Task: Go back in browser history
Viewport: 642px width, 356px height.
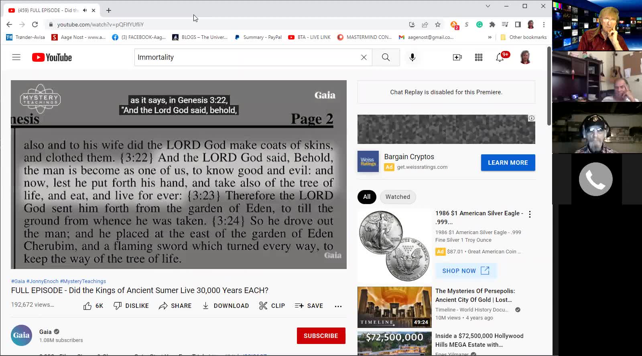Action: click(x=9, y=24)
